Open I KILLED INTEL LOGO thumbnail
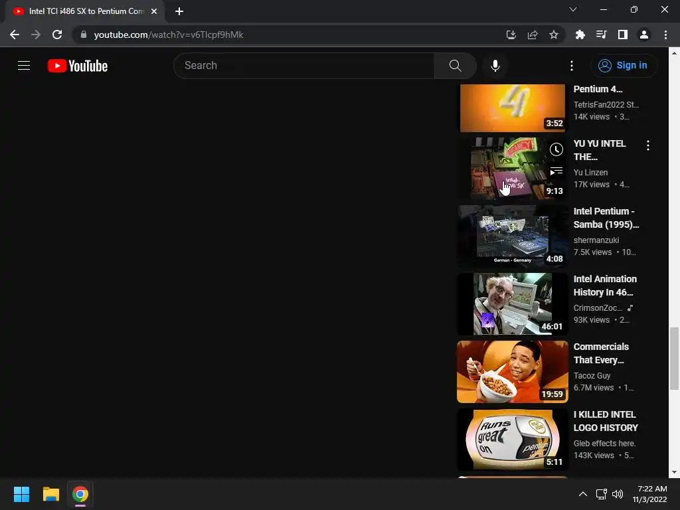Viewport: 680px width, 510px height. [x=513, y=440]
